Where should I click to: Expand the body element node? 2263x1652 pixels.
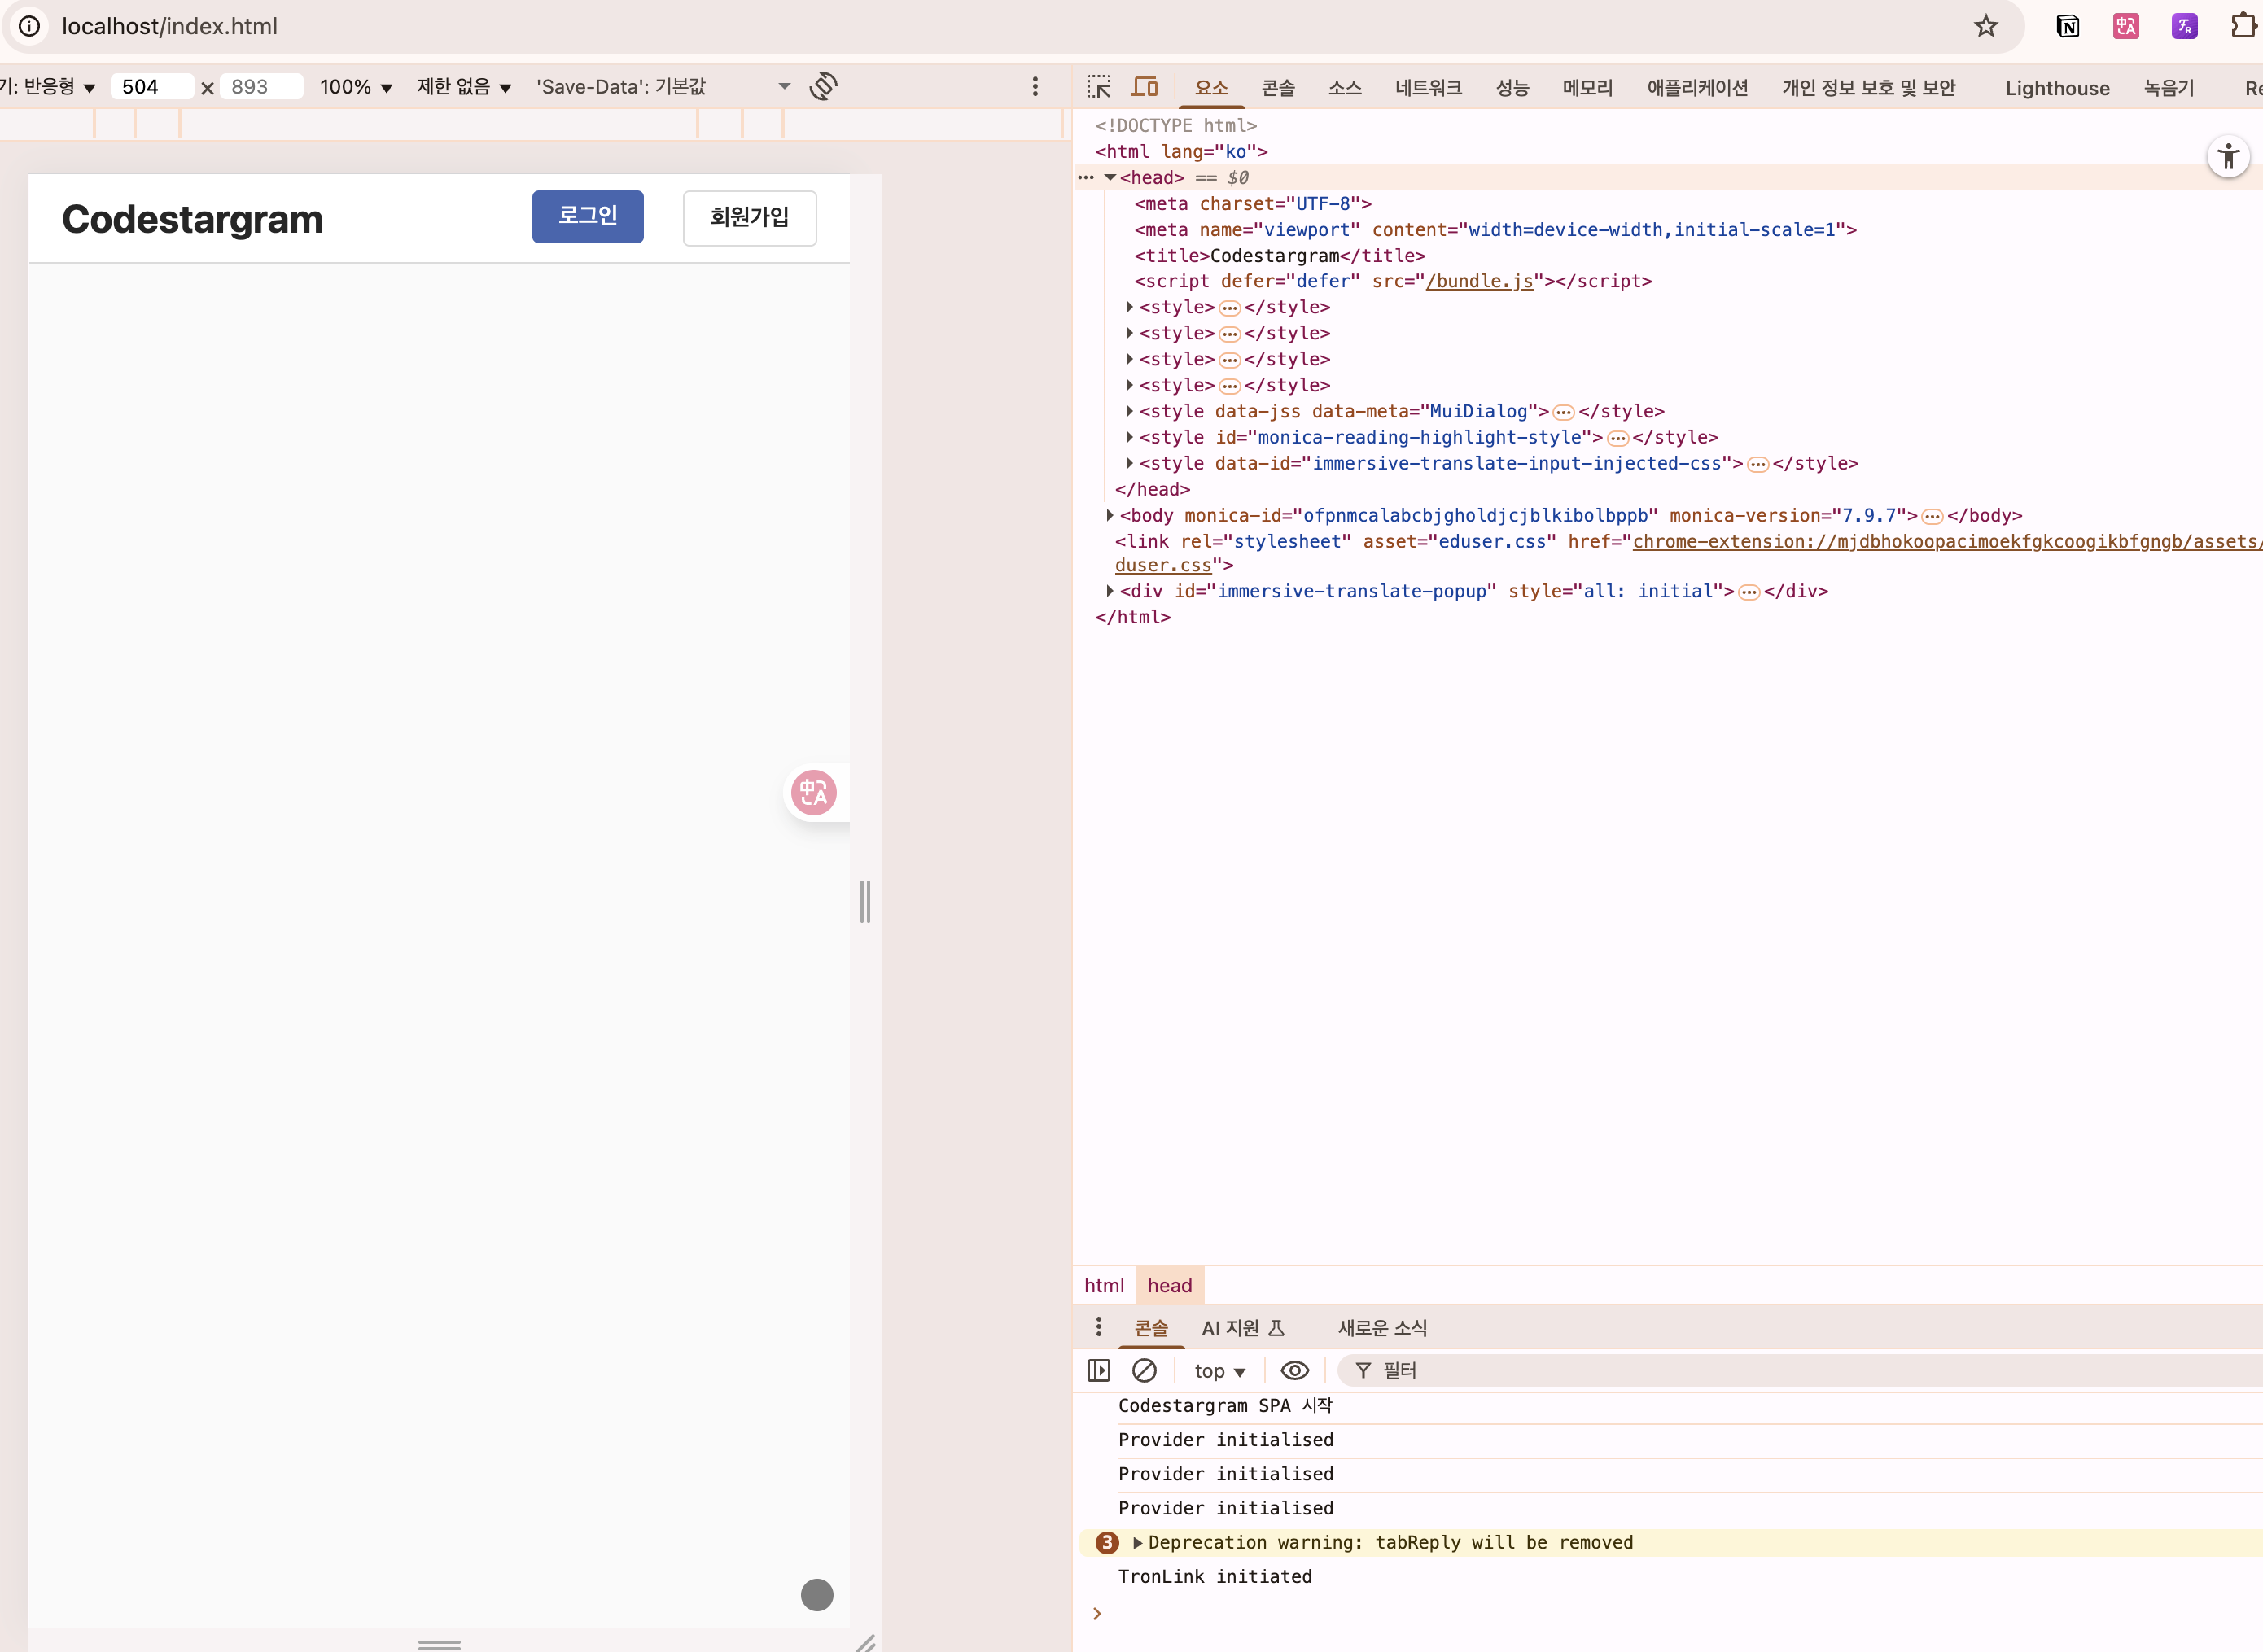(x=1110, y=515)
